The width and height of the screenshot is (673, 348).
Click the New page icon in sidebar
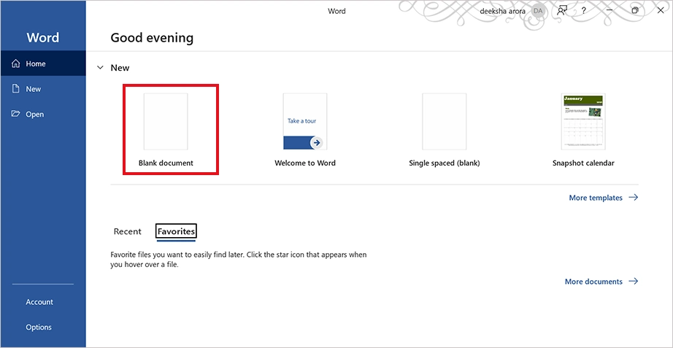coord(16,89)
